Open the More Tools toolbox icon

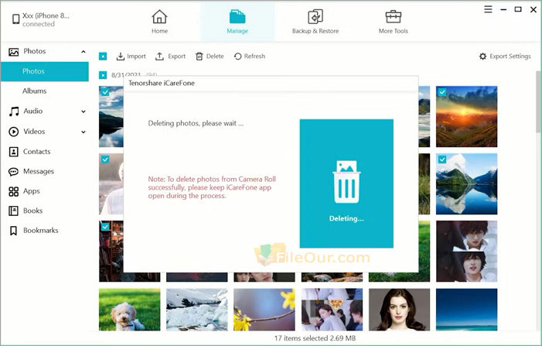(x=394, y=16)
